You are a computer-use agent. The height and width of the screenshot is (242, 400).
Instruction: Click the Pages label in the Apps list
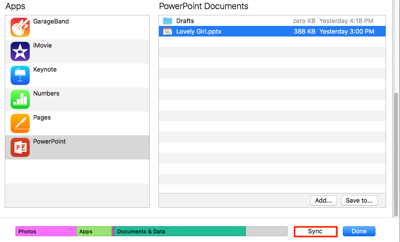pyautogui.click(x=42, y=118)
